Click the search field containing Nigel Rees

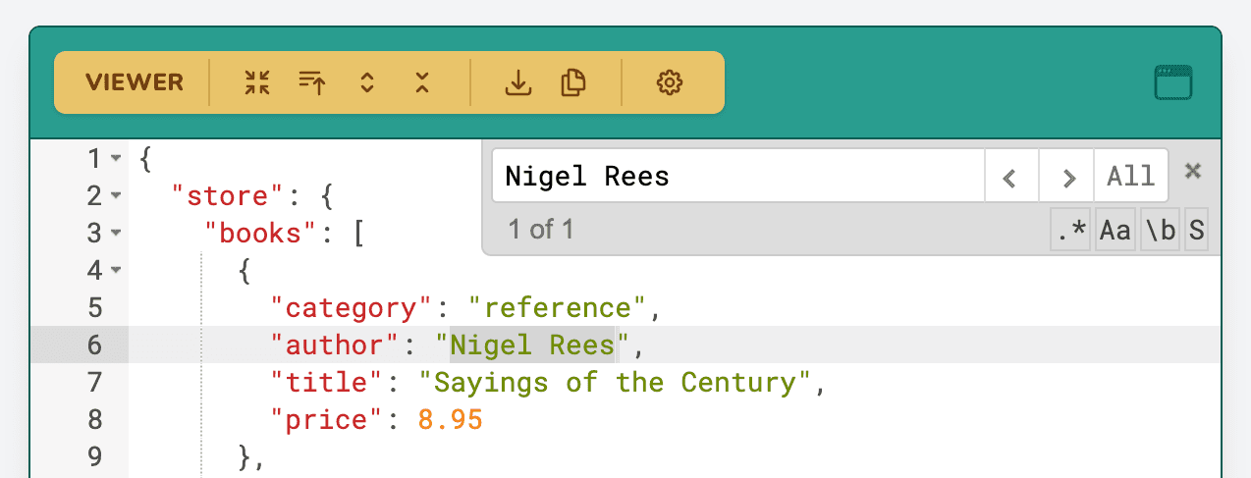point(736,177)
